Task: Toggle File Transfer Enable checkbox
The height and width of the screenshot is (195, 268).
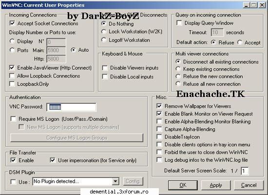Action: [x=13, y=160]
